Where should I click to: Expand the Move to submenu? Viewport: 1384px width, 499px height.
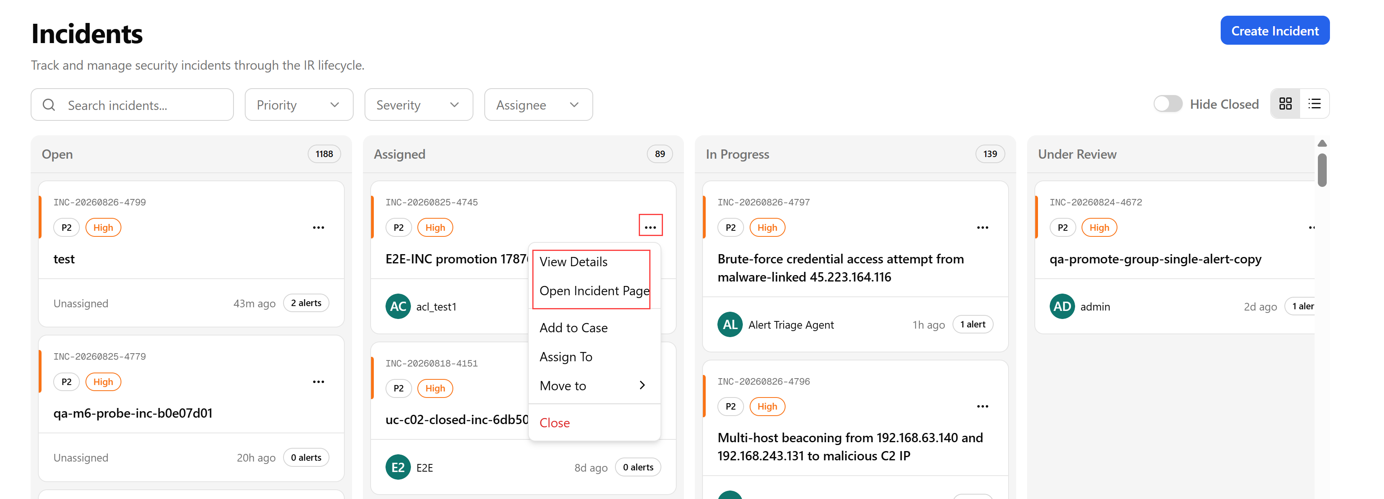coord(594,386)
